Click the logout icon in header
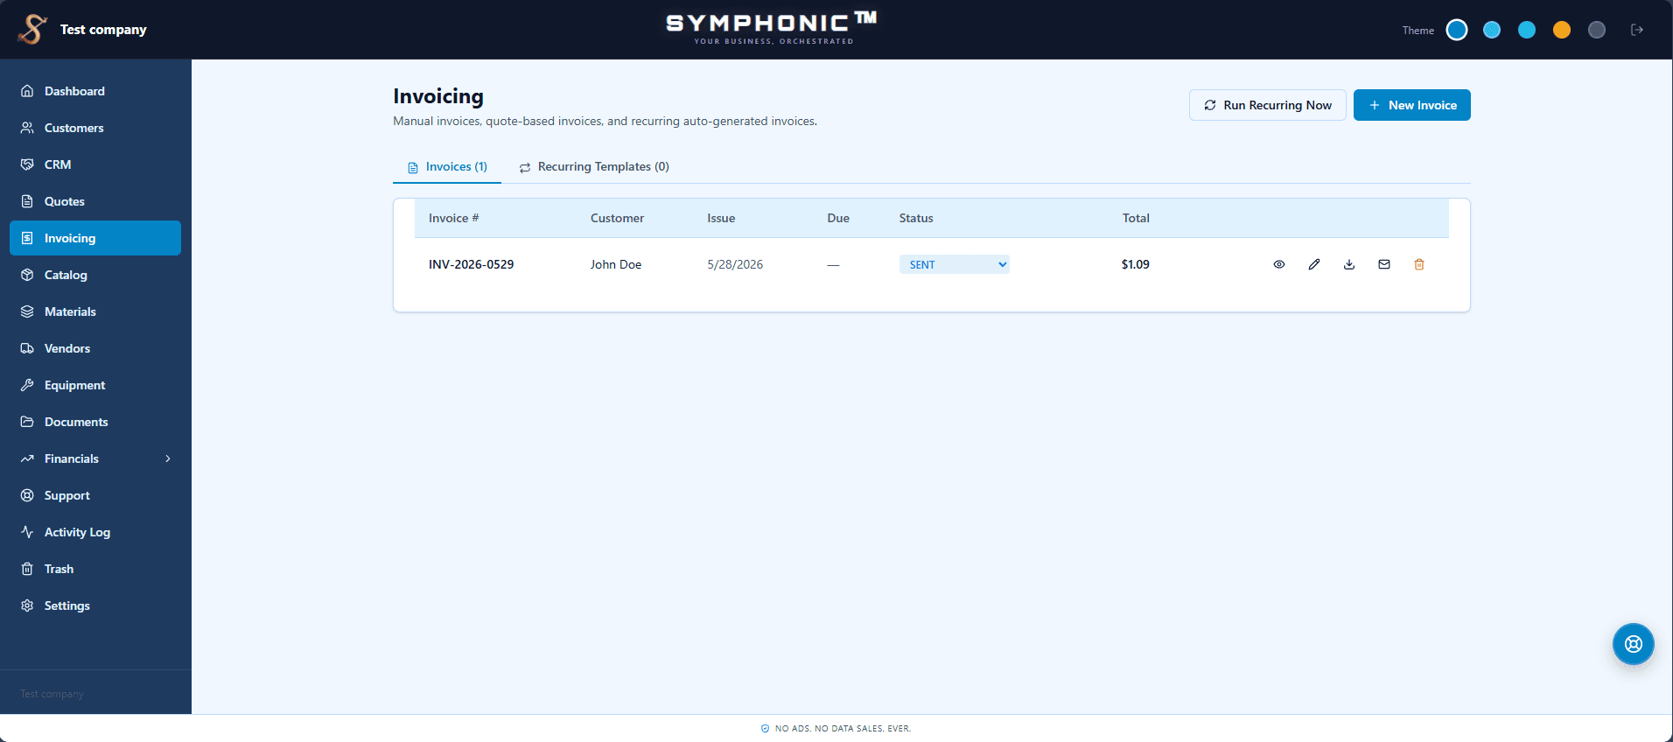This screenshot has height=742, width=1673. click(x=1637, y=30)
